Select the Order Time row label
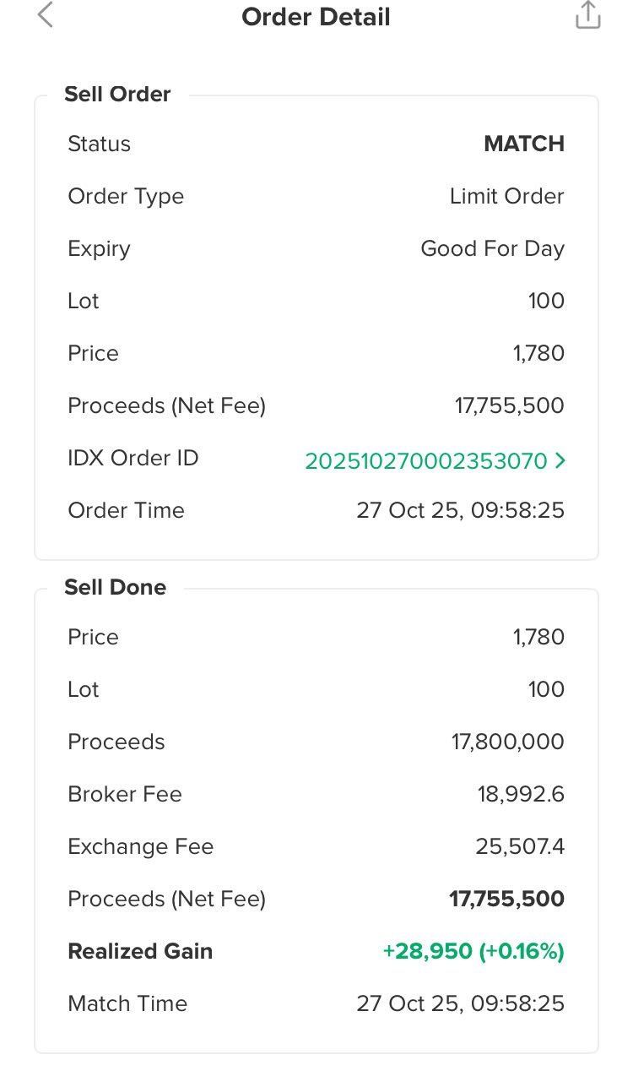Image resolution: width=633 pixels, height=1071 pixels. coord(126,510)
